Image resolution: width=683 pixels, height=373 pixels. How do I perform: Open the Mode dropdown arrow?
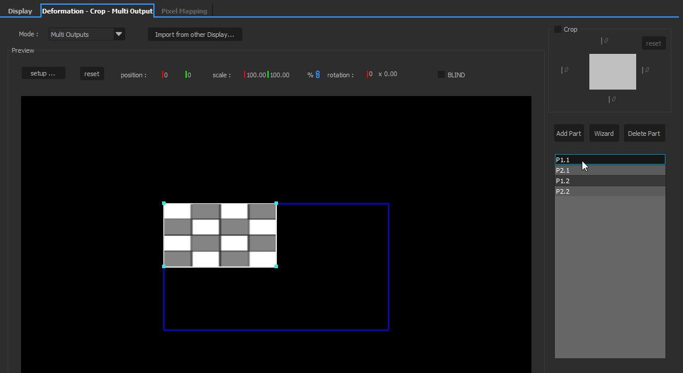pos(119,35)
